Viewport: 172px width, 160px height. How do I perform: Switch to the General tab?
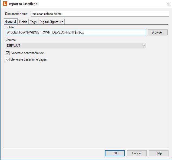pos(11,21)
